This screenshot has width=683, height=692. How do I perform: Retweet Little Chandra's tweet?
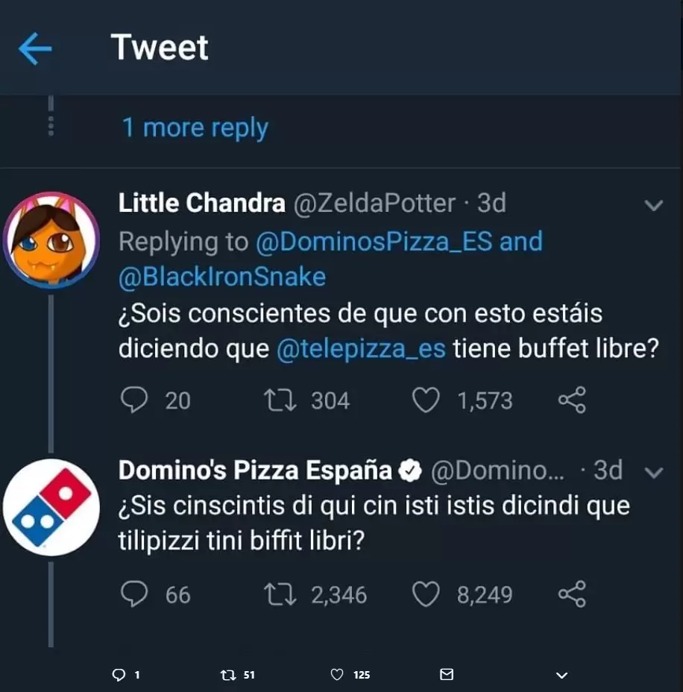pyautogui.click(x=281, y=401)
